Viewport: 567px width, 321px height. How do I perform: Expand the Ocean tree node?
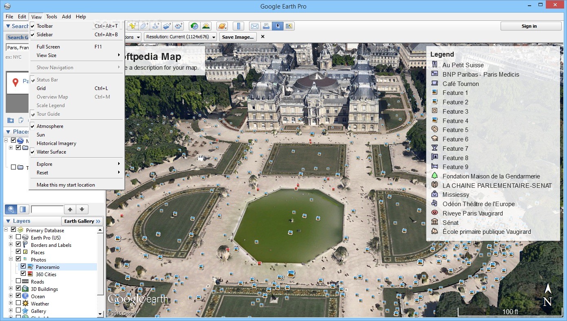tap(11, 296)
